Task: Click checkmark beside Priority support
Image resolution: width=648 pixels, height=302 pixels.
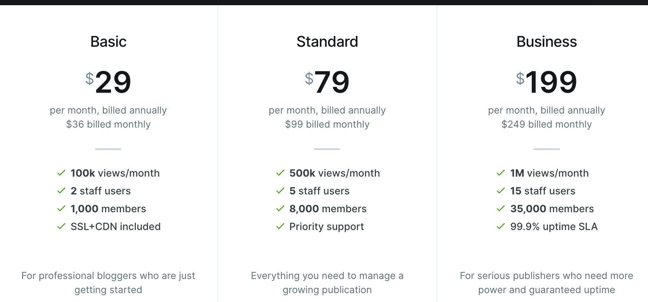Action: (x=280, y=226)
